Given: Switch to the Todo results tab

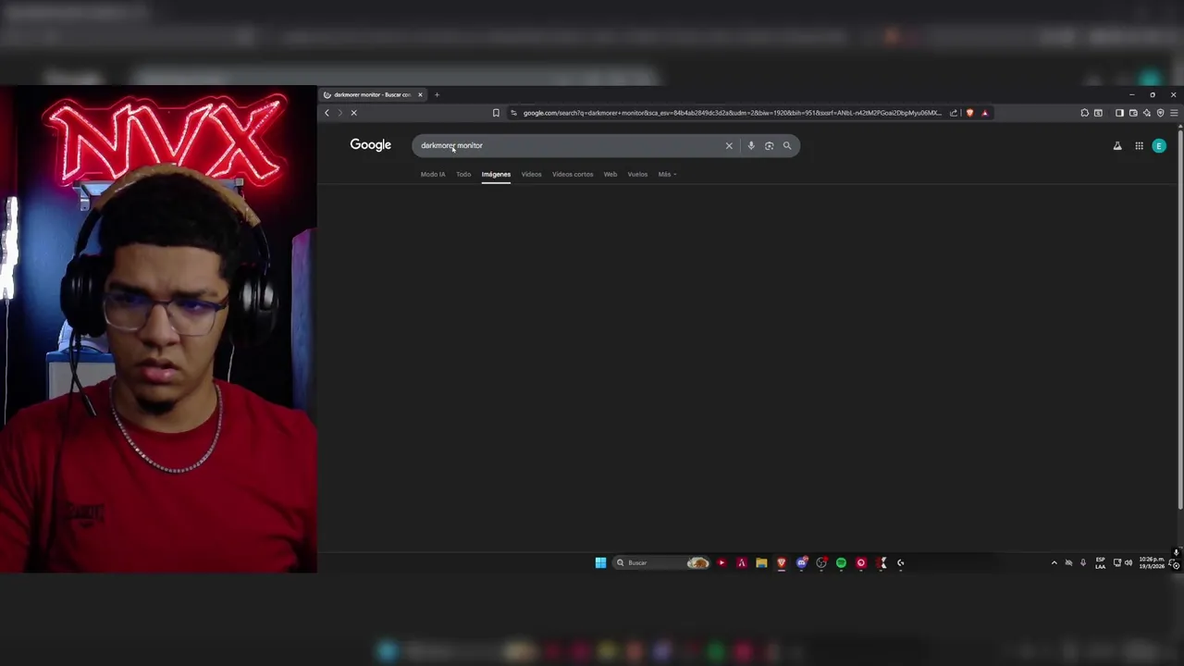Looking at the screenshot, I should point(463,174).
